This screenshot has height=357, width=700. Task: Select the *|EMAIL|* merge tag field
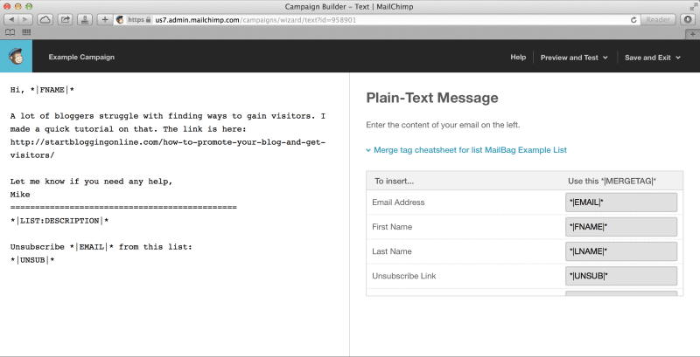[x=621, y=203]
